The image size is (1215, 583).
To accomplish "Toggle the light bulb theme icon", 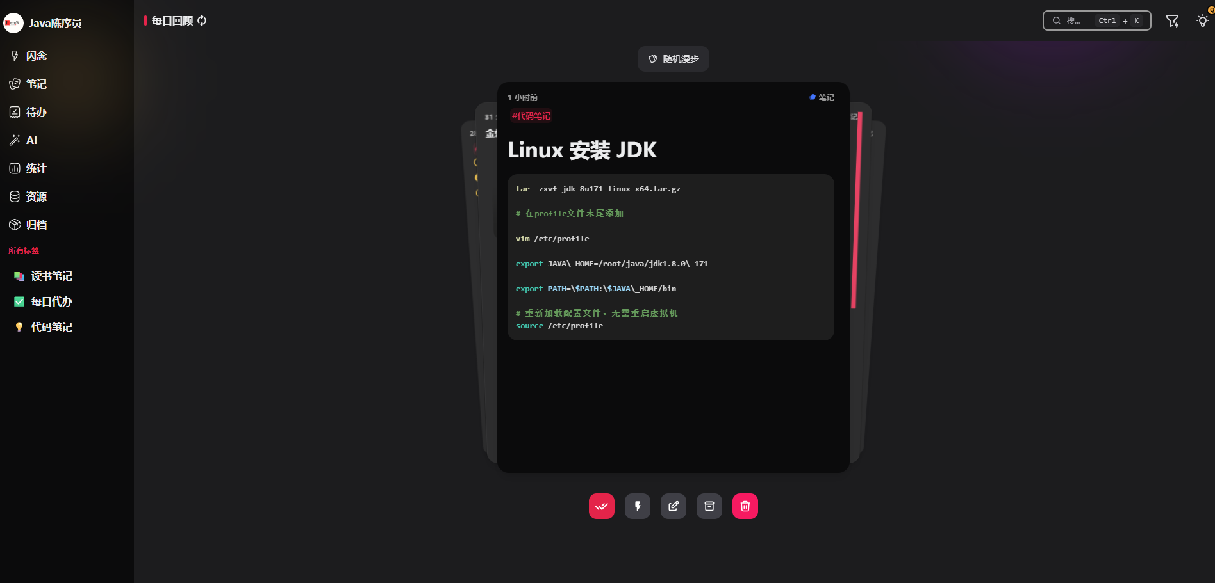I will tap(1203, 20).
